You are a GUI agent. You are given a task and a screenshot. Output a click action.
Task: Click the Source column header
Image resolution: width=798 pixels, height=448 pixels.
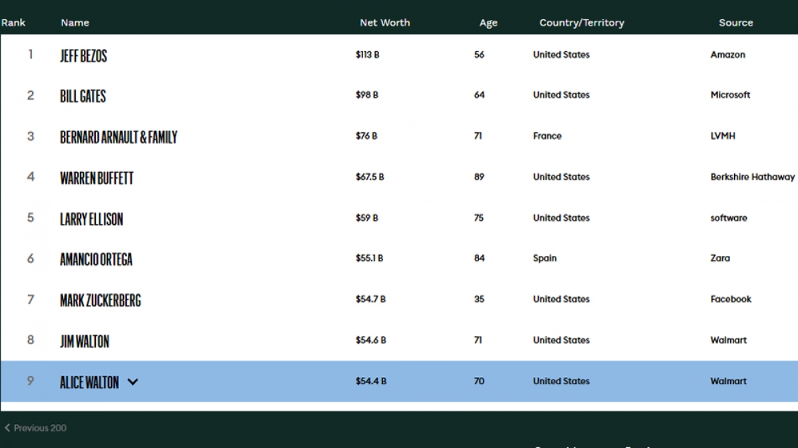pos(735,23)
